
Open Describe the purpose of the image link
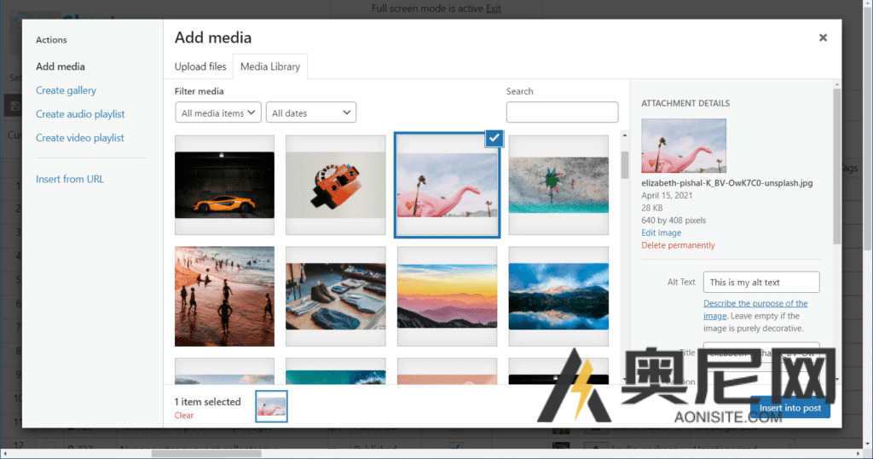[755, 309]
